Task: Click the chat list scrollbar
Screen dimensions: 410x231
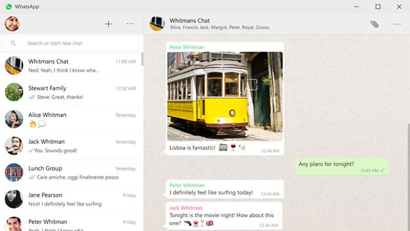Action: click(x=142, y=58)
